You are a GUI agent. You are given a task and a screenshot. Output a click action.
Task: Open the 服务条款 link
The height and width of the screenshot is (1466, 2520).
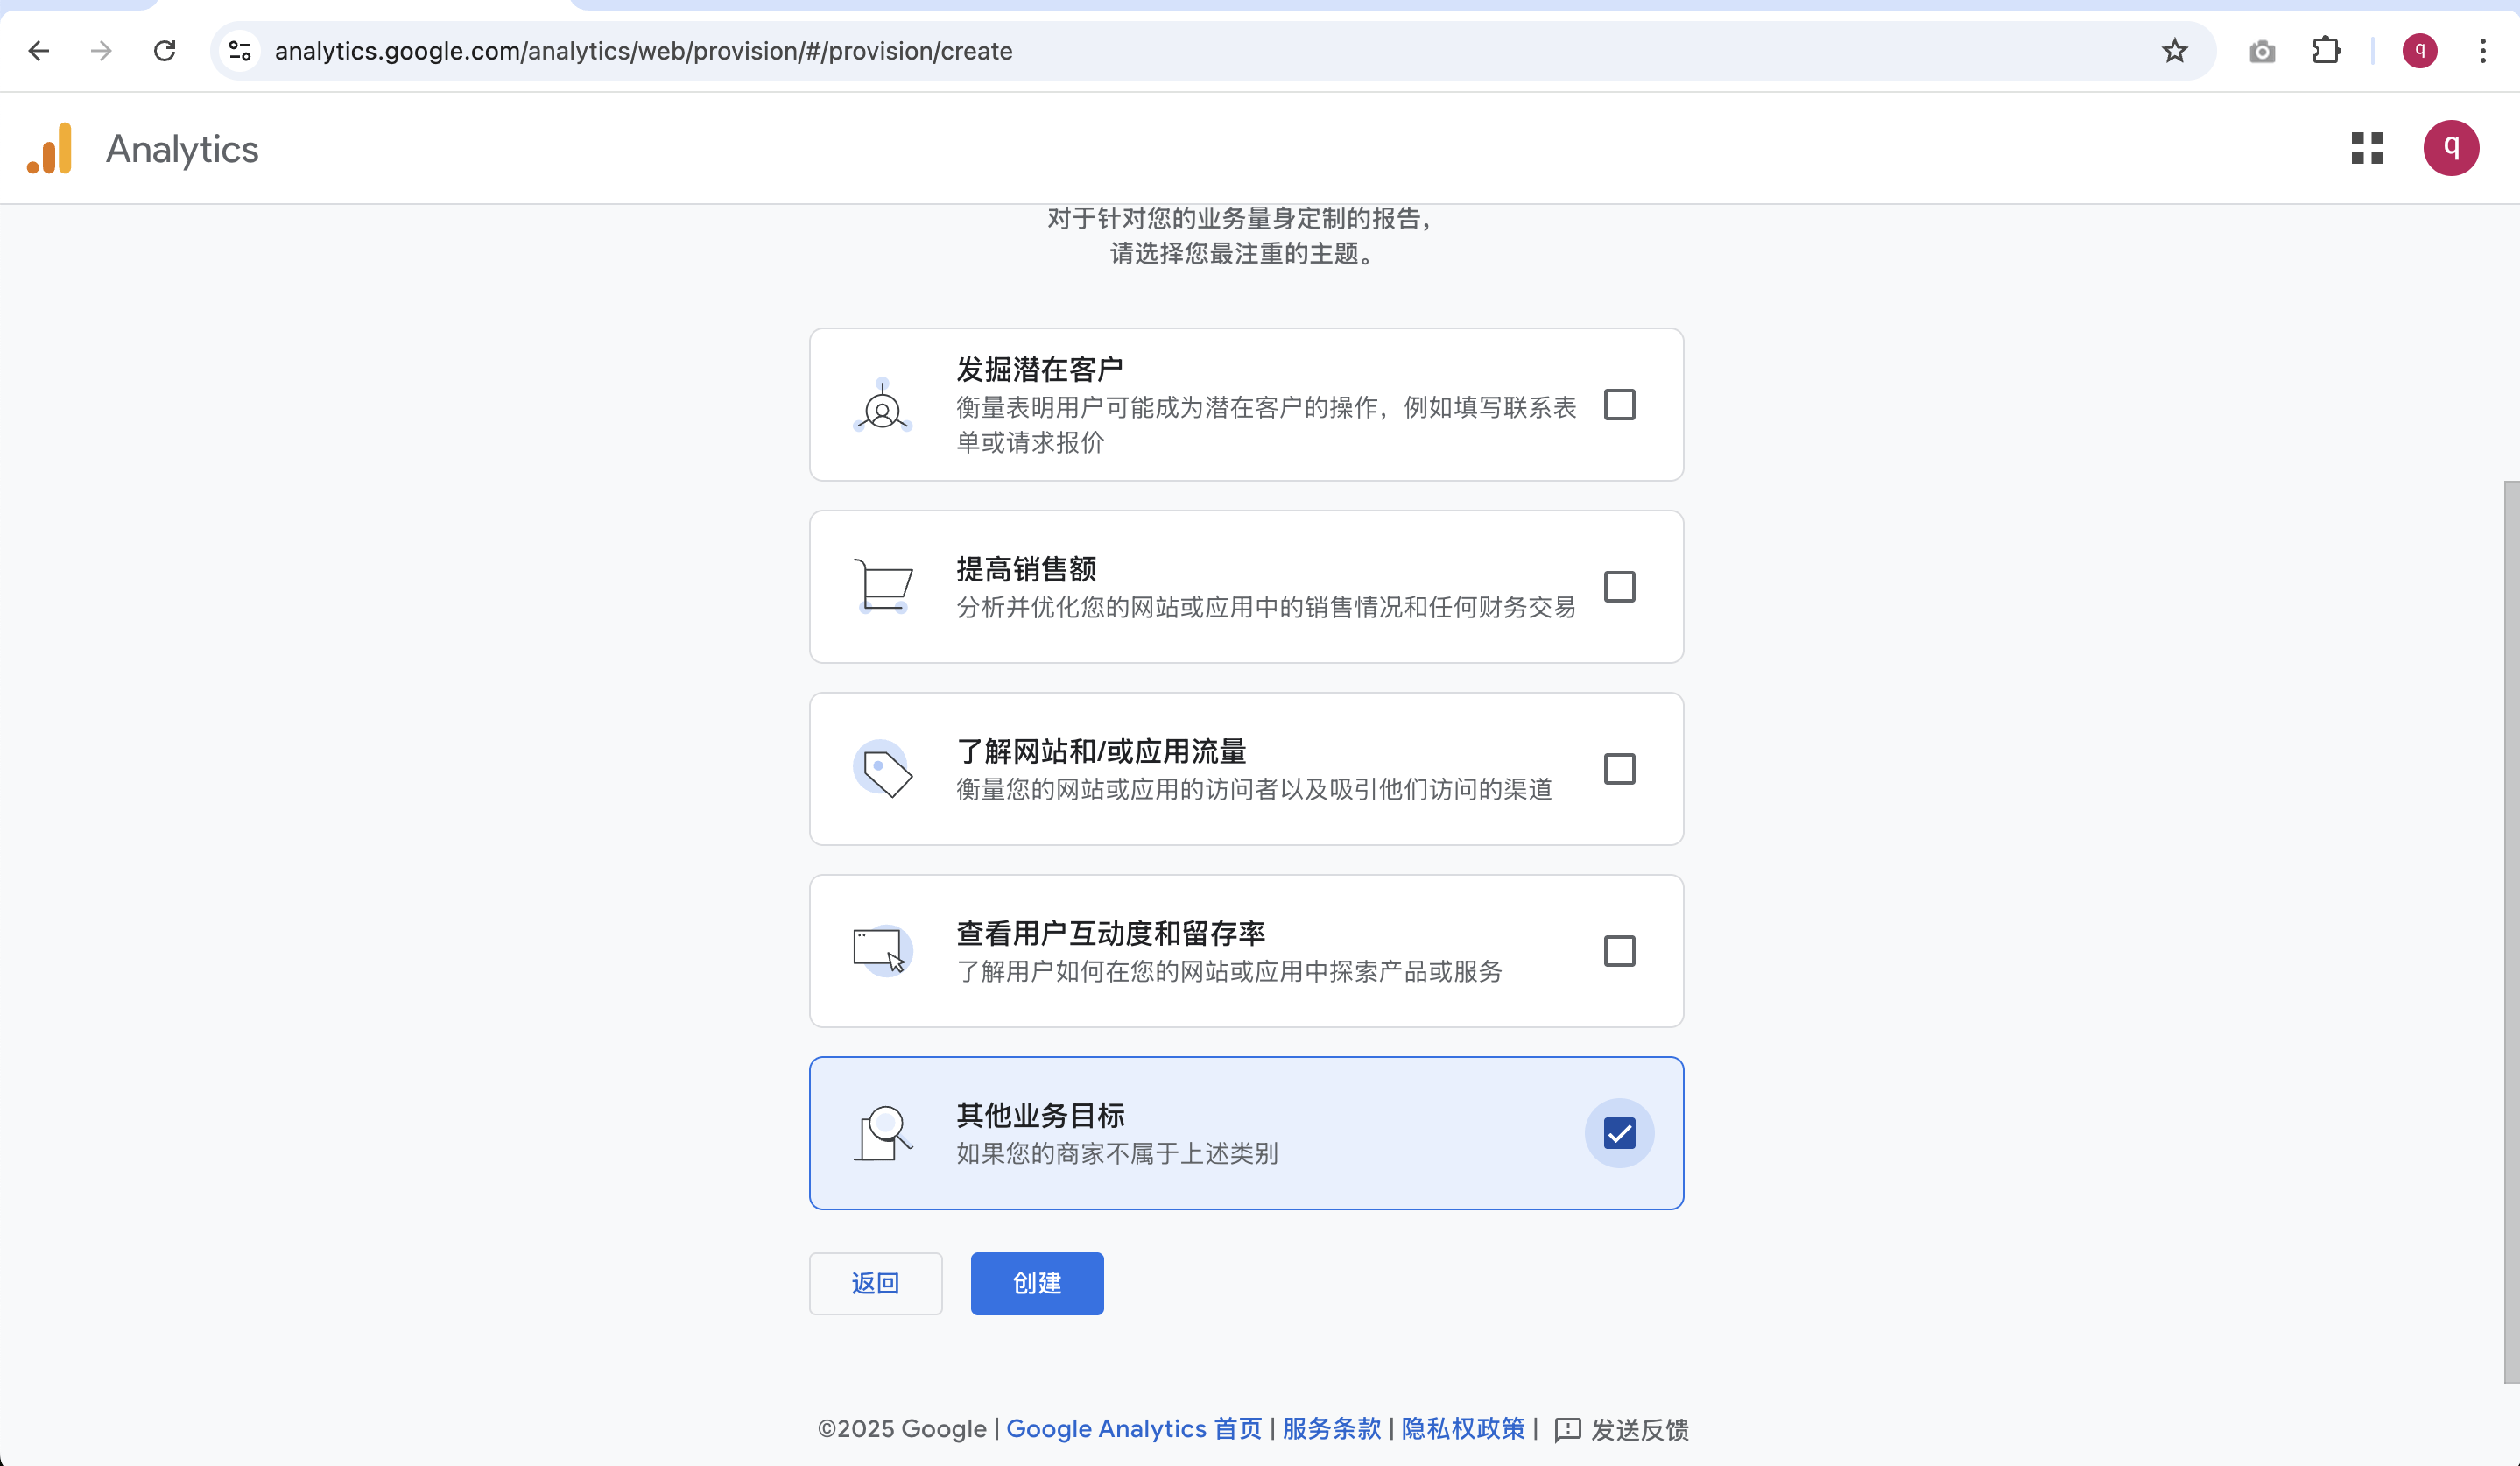click(x=1331, y=1429)
